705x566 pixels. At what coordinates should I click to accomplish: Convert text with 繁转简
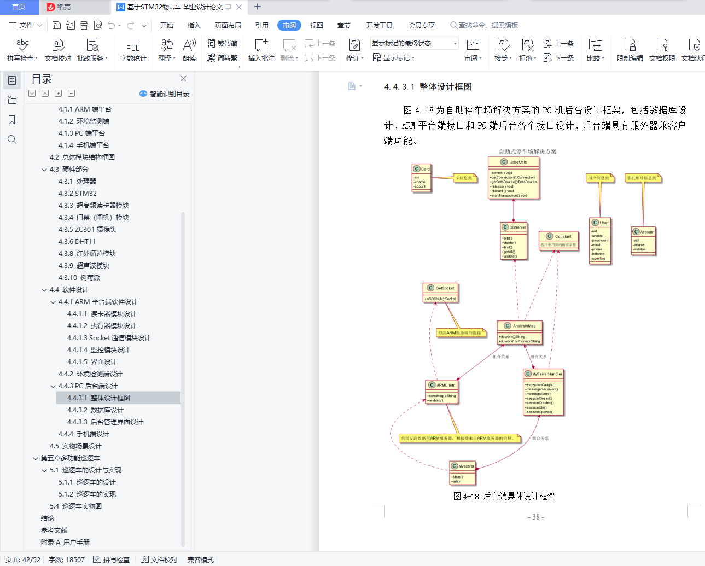(x=222, y=44)
